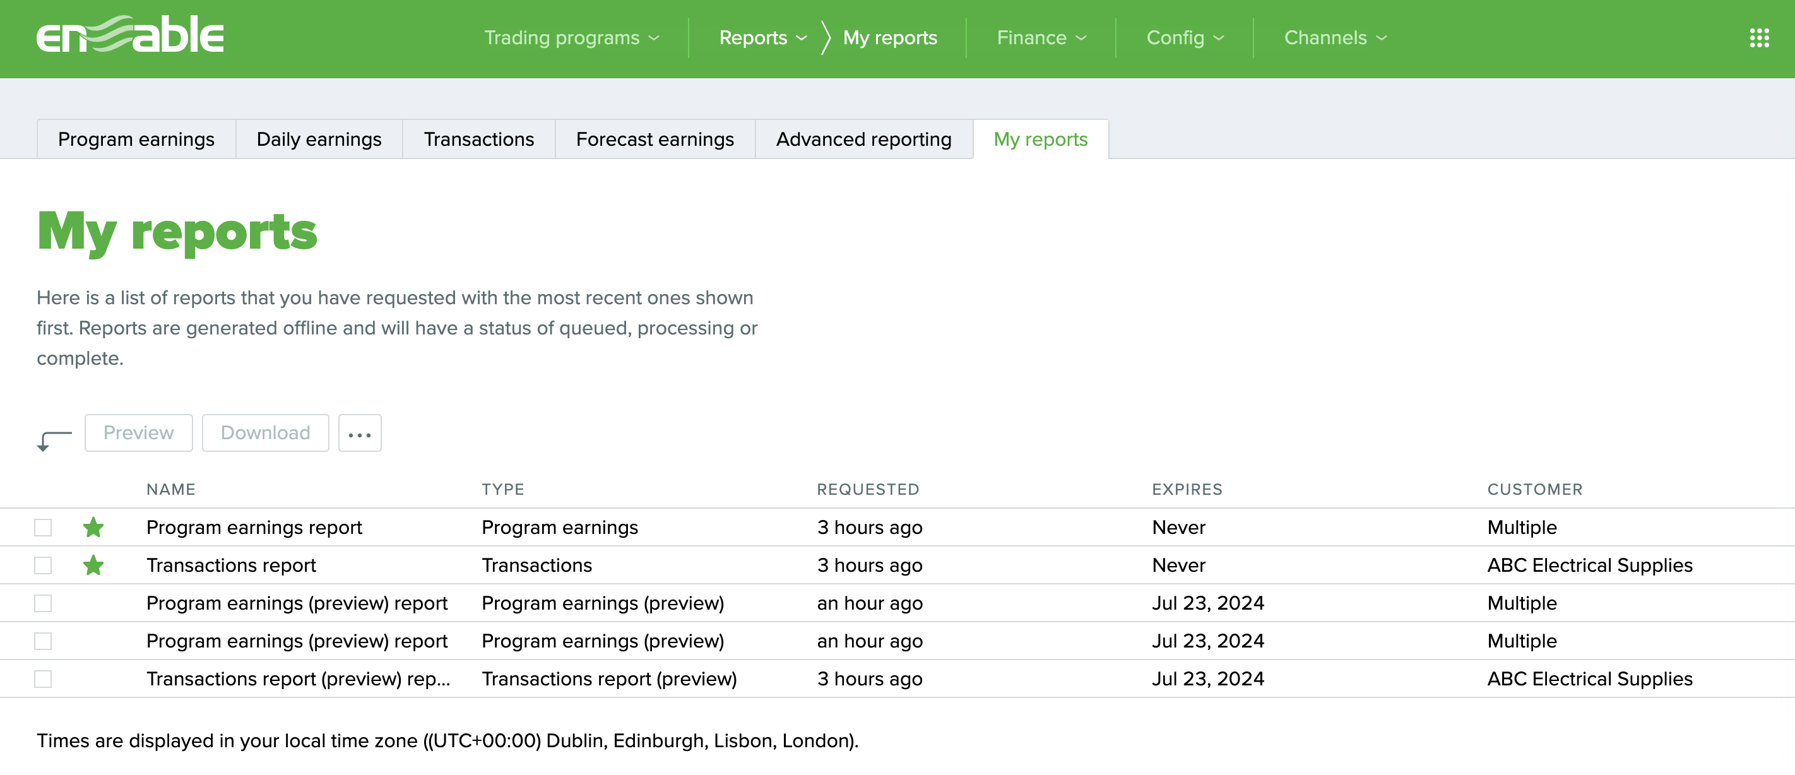The height and width of the screenshot is (775, 1795).
Task: Tick checkbox for Program earnings report
Action: click(x=43, y=528)
